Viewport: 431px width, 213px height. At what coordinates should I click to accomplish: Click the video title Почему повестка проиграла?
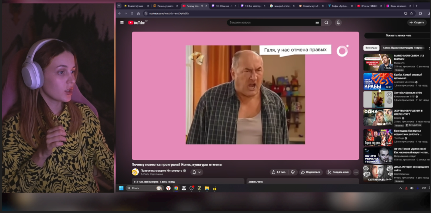(177, 165)
